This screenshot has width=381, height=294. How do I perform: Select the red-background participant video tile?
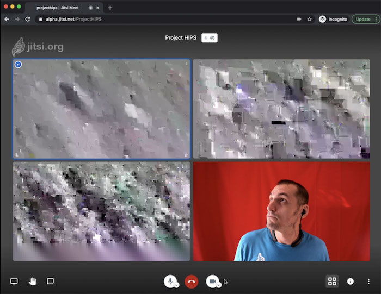tap(281, 211)
